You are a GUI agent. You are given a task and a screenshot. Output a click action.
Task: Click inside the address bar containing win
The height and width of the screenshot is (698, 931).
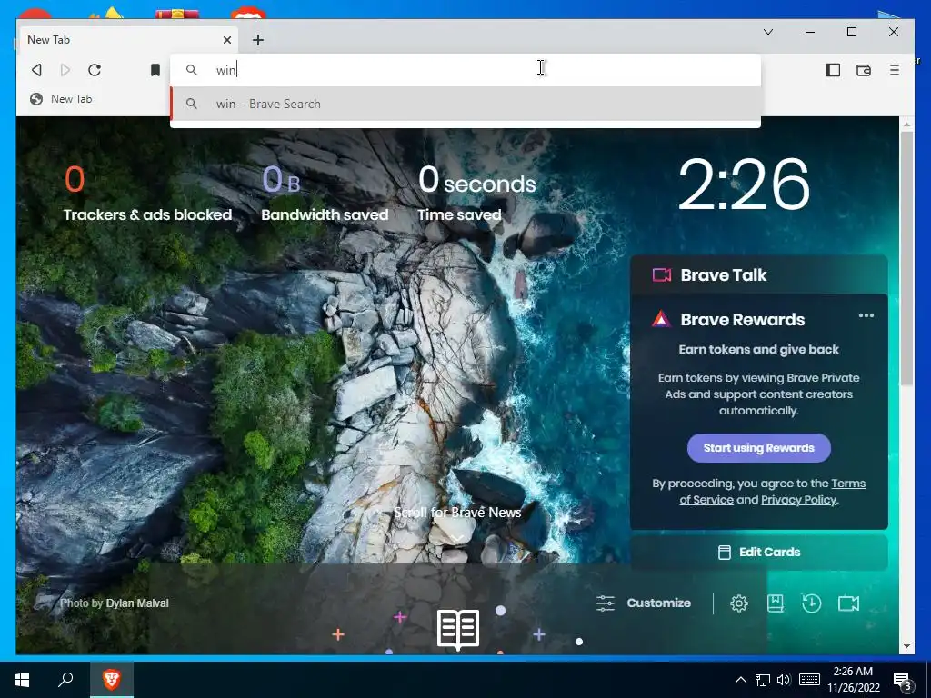(465, 70)
